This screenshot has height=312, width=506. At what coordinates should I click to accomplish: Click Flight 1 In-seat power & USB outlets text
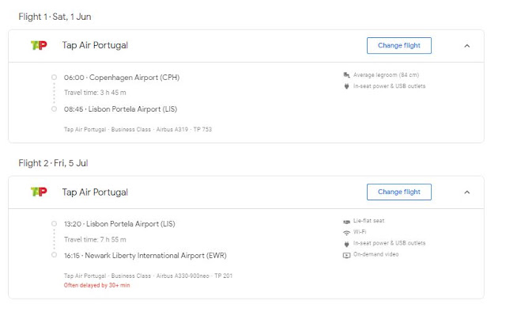(389, 86)
